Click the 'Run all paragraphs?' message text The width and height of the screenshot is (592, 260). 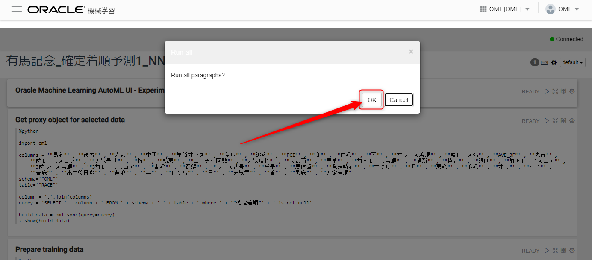click(198, 75)
